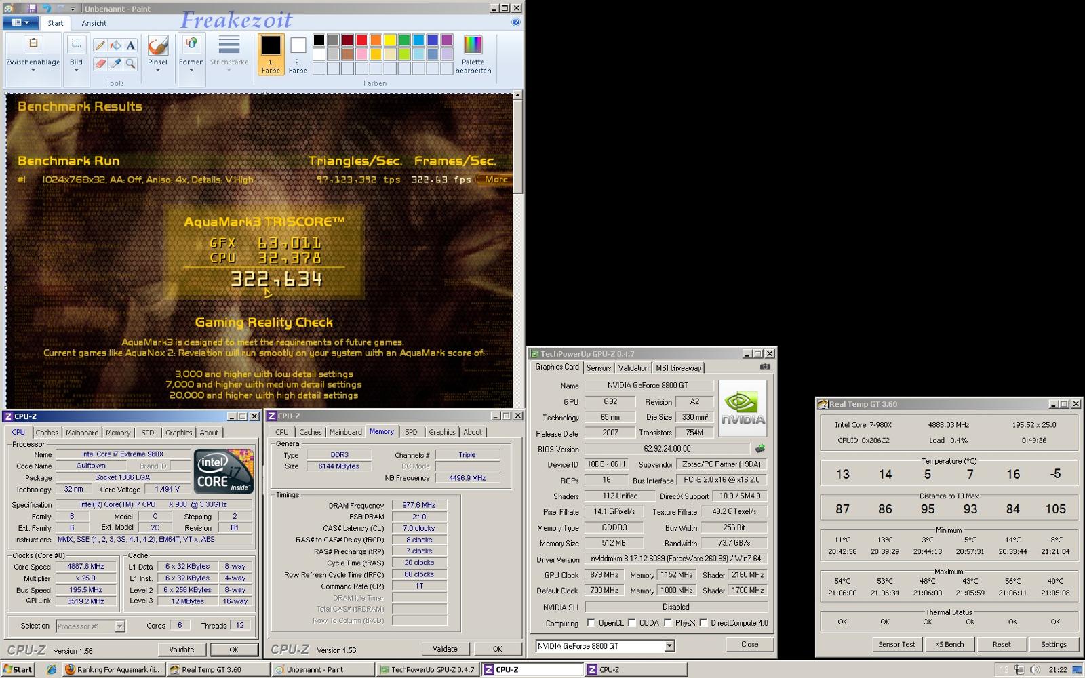Viewport: 1085px width, 678px height.
Task: Select the 2. Farbe white color box
Action: [298, 54]
